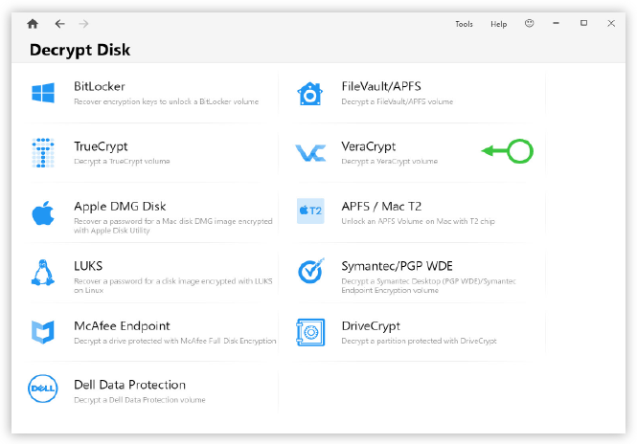Open the Help menu
637x444 pixels.
click(498, 24)
